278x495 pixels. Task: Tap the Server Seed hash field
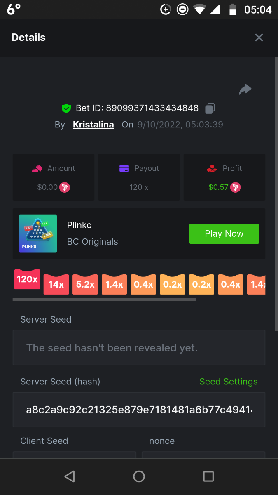tap(139, 410)
